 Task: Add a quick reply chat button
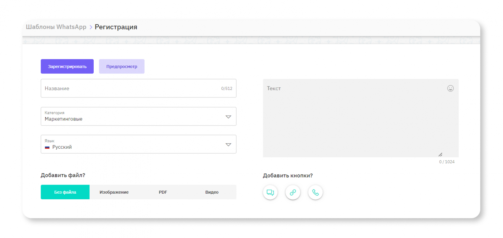pyautogui.click(x=270, y=192)
